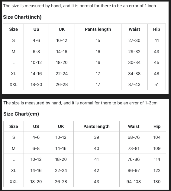The image size is (171, 191).
Task: Click the 27-30 waist cell
Action: point(134,40)
